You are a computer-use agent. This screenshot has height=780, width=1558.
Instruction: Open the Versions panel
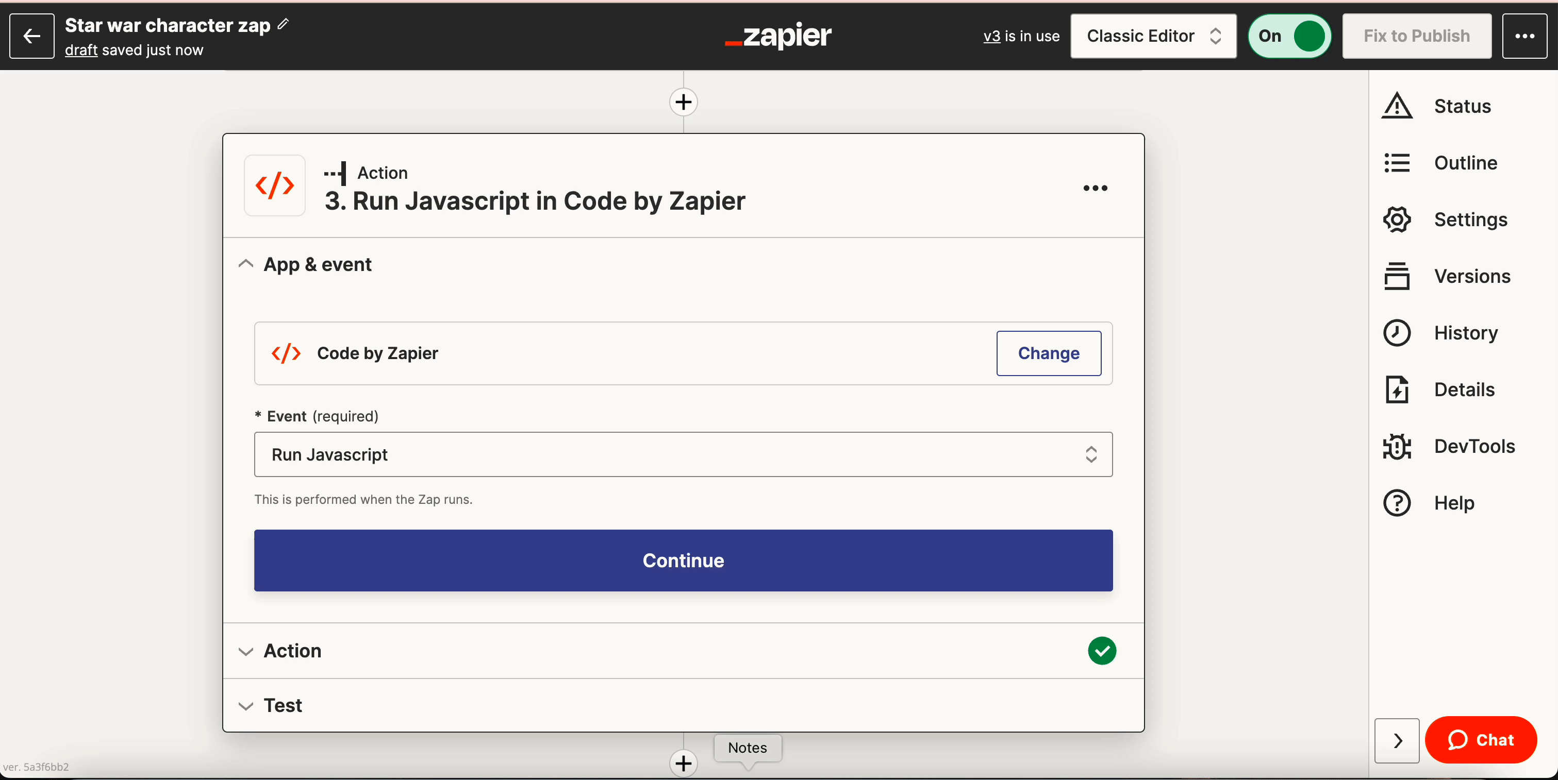1397,276
